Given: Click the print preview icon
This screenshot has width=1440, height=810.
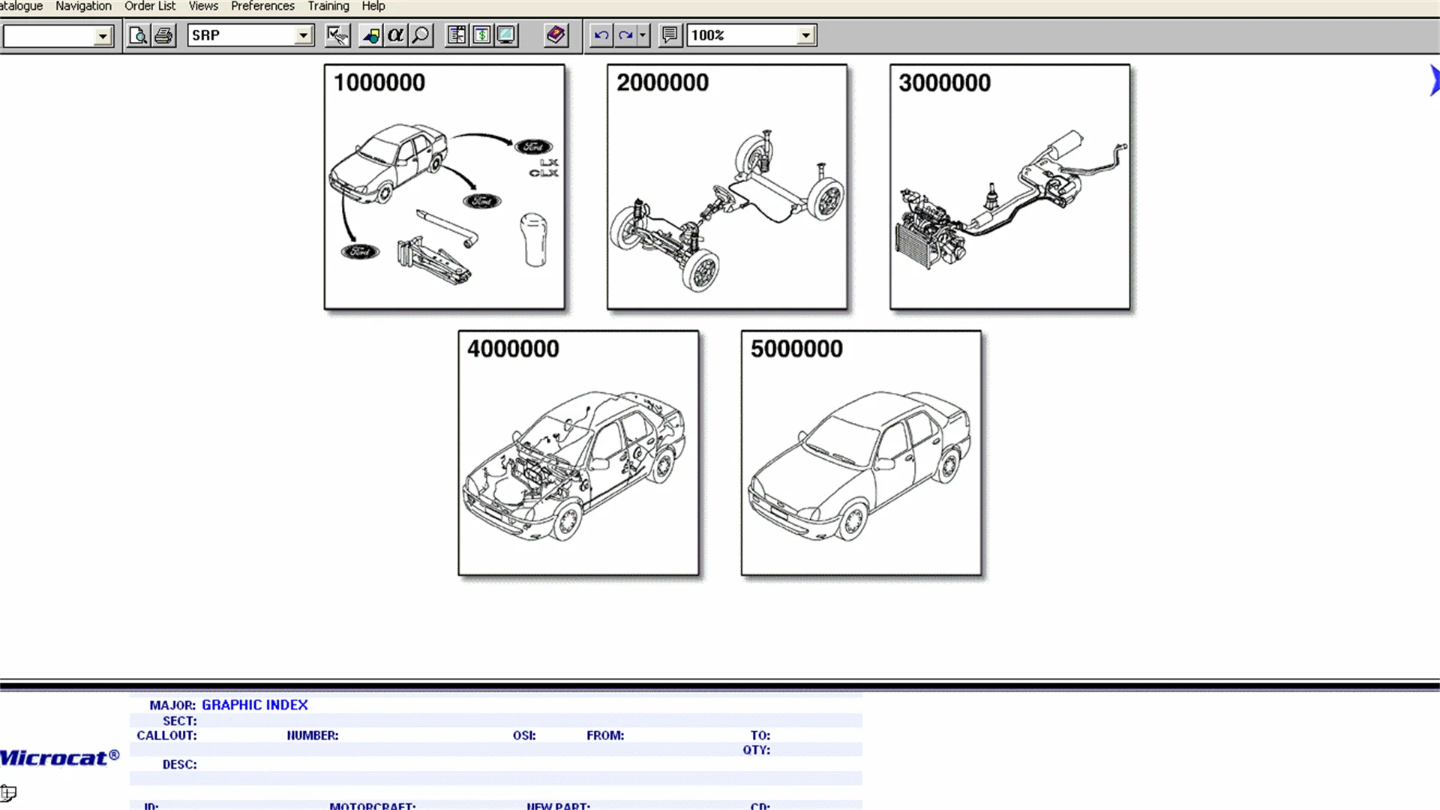Looking at the screenshot, I should (x=138, y=35).
